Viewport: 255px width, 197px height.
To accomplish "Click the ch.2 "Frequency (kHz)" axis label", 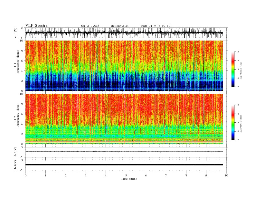I will point(18,115).
